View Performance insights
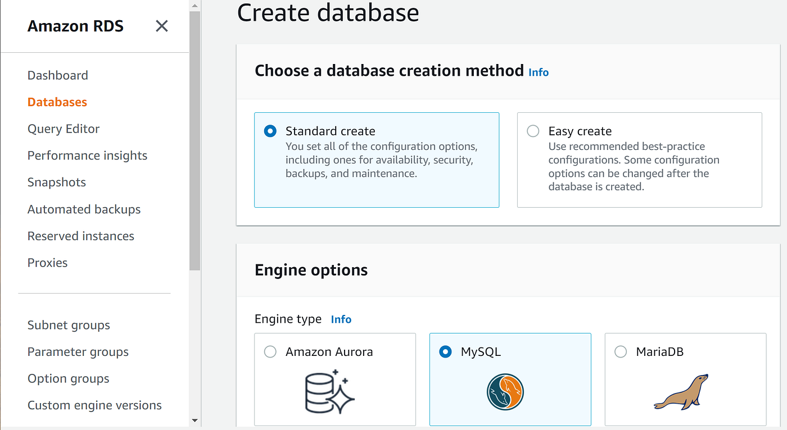The width and height of the screenshot is (787, 430). point(87,155)
